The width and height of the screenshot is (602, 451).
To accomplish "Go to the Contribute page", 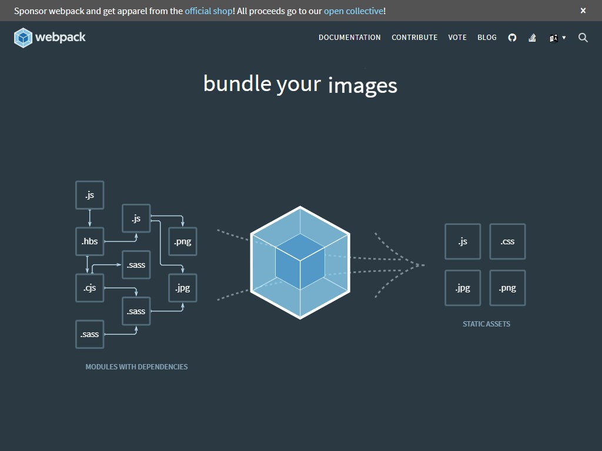I will tap(414, 38).
